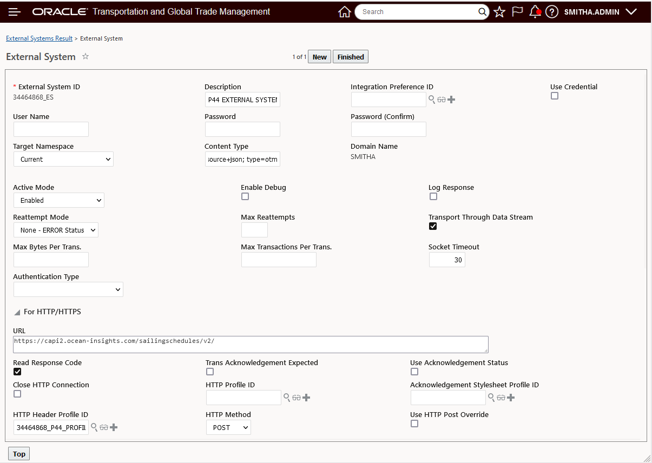View Integration Preference ID glasses icon
652x463 pixels.
(x=442, y=100)
